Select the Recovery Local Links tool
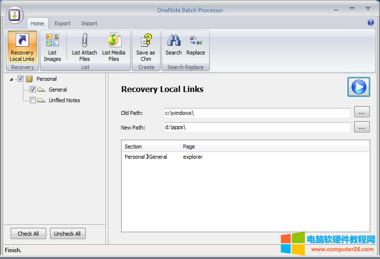 click(22, 47)
